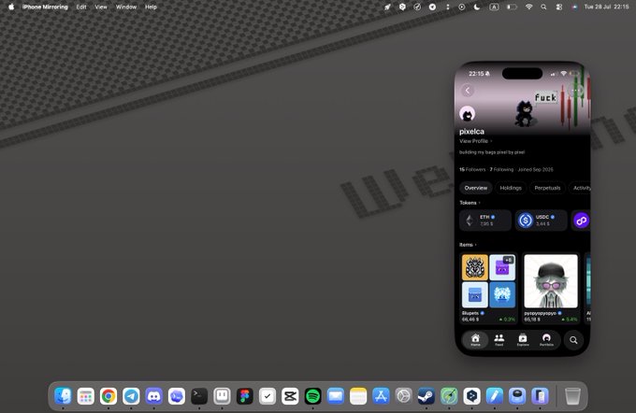
Task: Expand the Items section
Action: [x=468, y=245]
